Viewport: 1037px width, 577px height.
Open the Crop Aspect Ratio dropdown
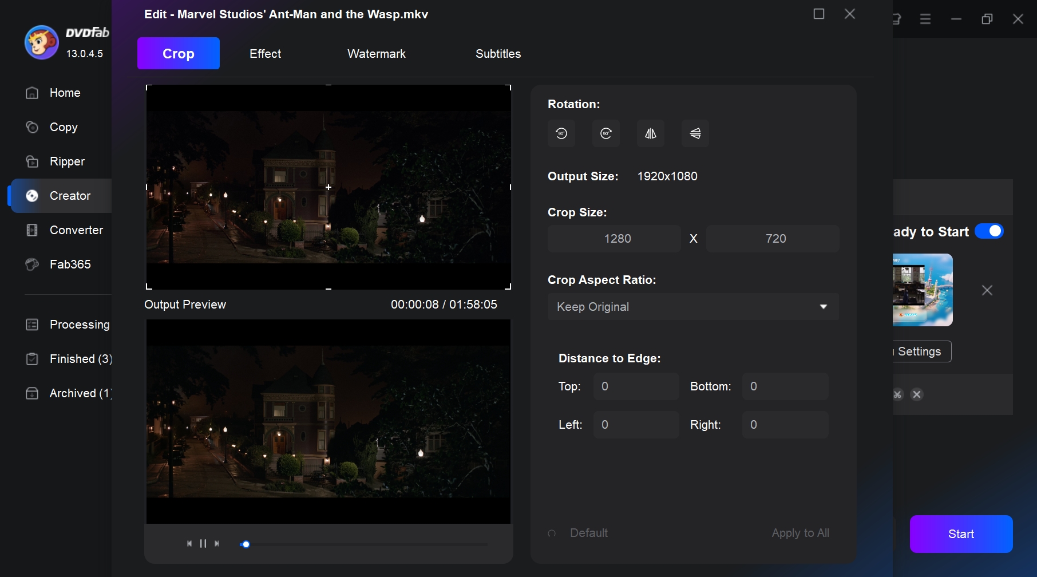(x=692, y=307)
